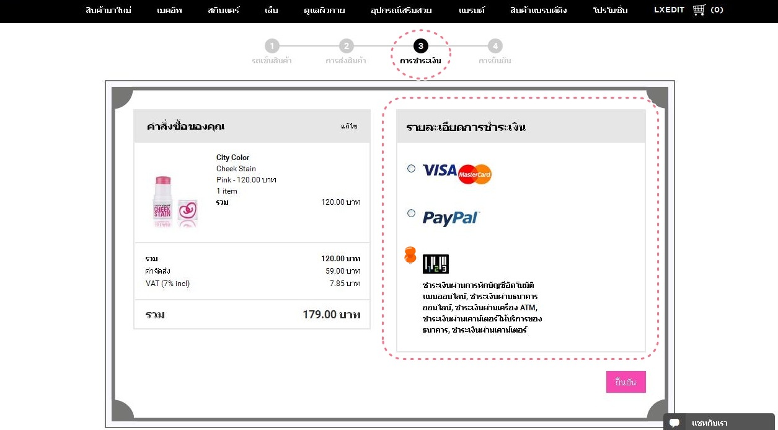Open เล็บ menu
This screenshot has width=778, height=430.
click(271, 11)
